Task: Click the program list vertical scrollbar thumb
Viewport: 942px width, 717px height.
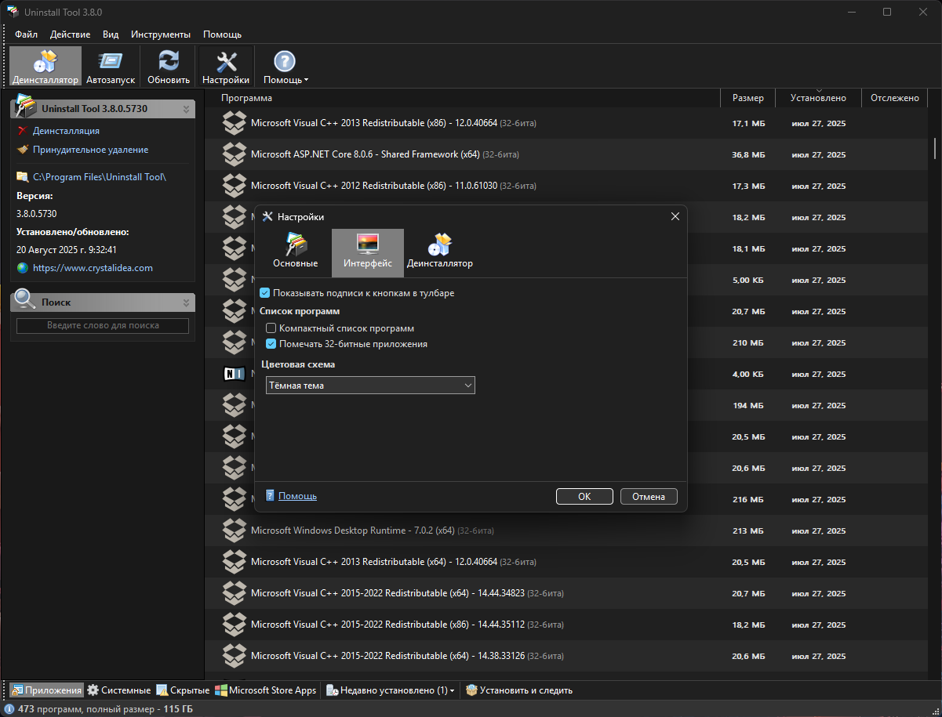Action: pyautogui.click(x=935, y=147)
